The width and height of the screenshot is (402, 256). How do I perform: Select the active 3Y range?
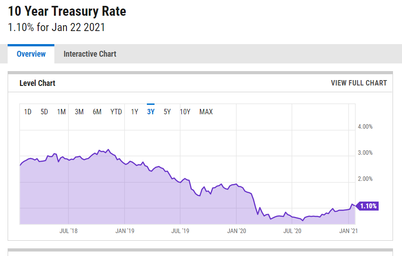[x=150, y=112]
